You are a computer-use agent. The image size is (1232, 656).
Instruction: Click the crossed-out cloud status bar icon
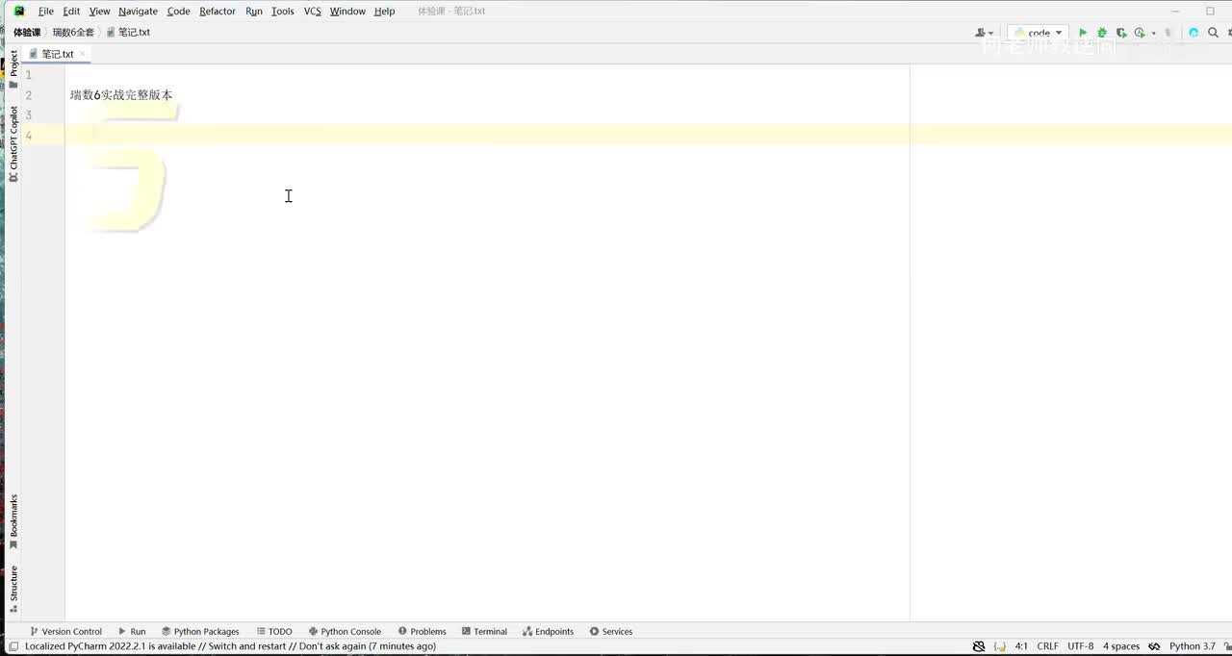(x=979, y=646)
